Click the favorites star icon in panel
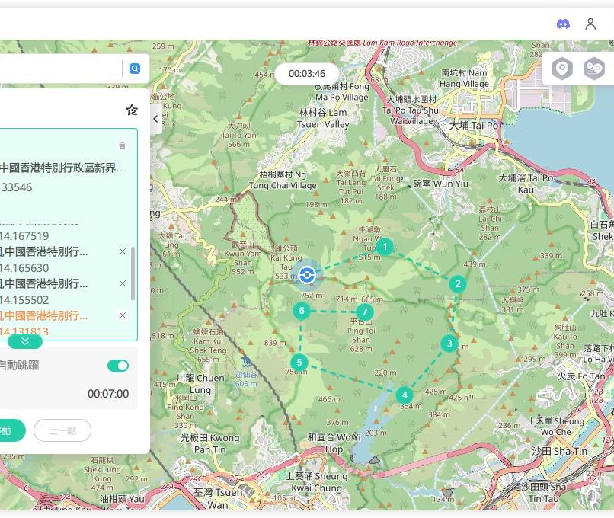 pyautogui.click(x=132, y=110)
